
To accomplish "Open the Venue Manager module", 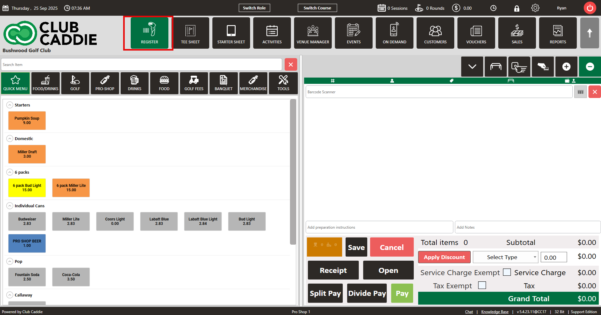I will [x=313, y=33].
